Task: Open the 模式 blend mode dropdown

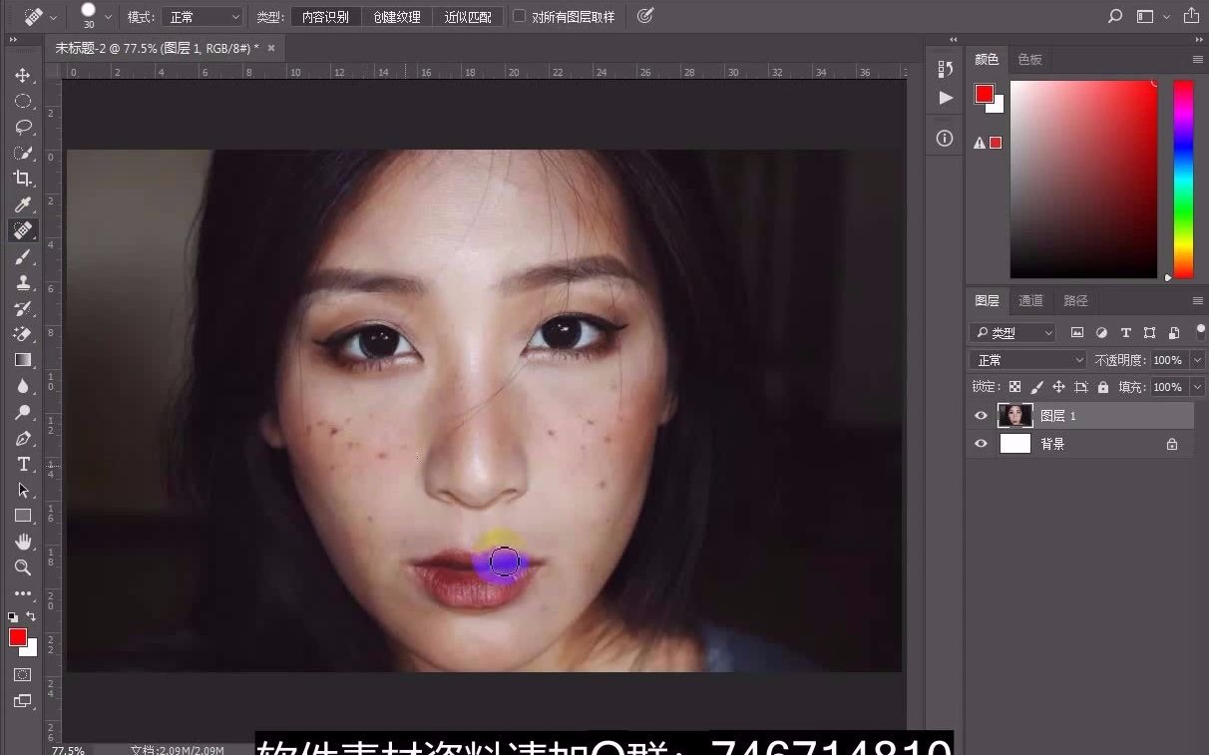Action: (x=202, y=16)
